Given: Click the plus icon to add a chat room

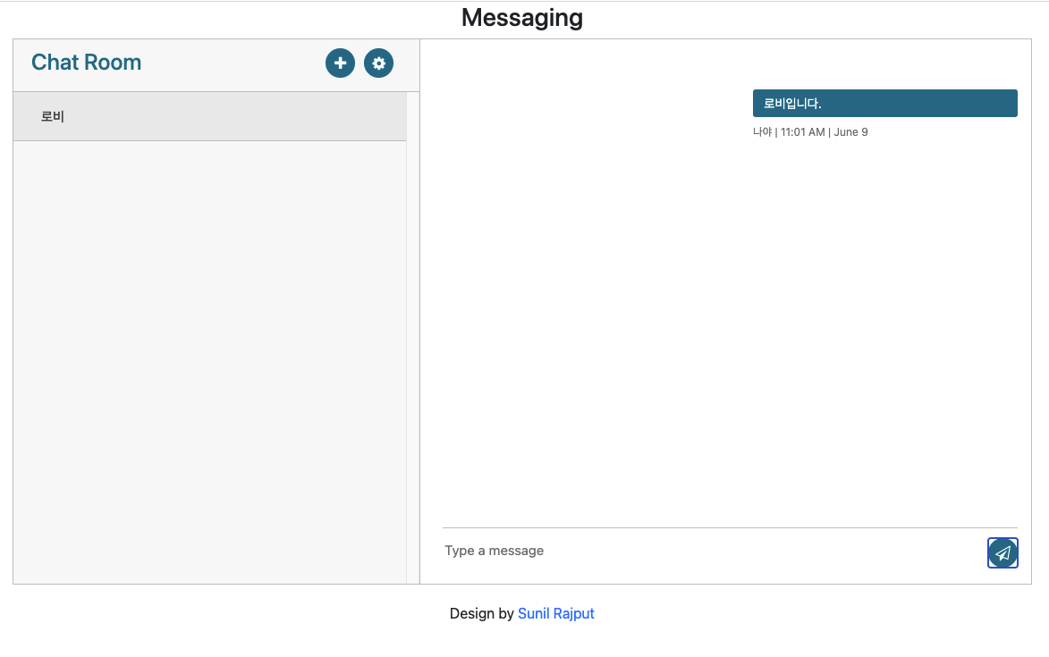Looking at the screenshot, I should click(340, 63).
